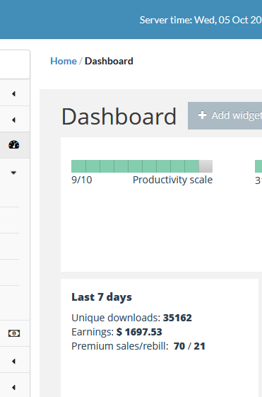Click the first green segment of productivity scale

78,166
